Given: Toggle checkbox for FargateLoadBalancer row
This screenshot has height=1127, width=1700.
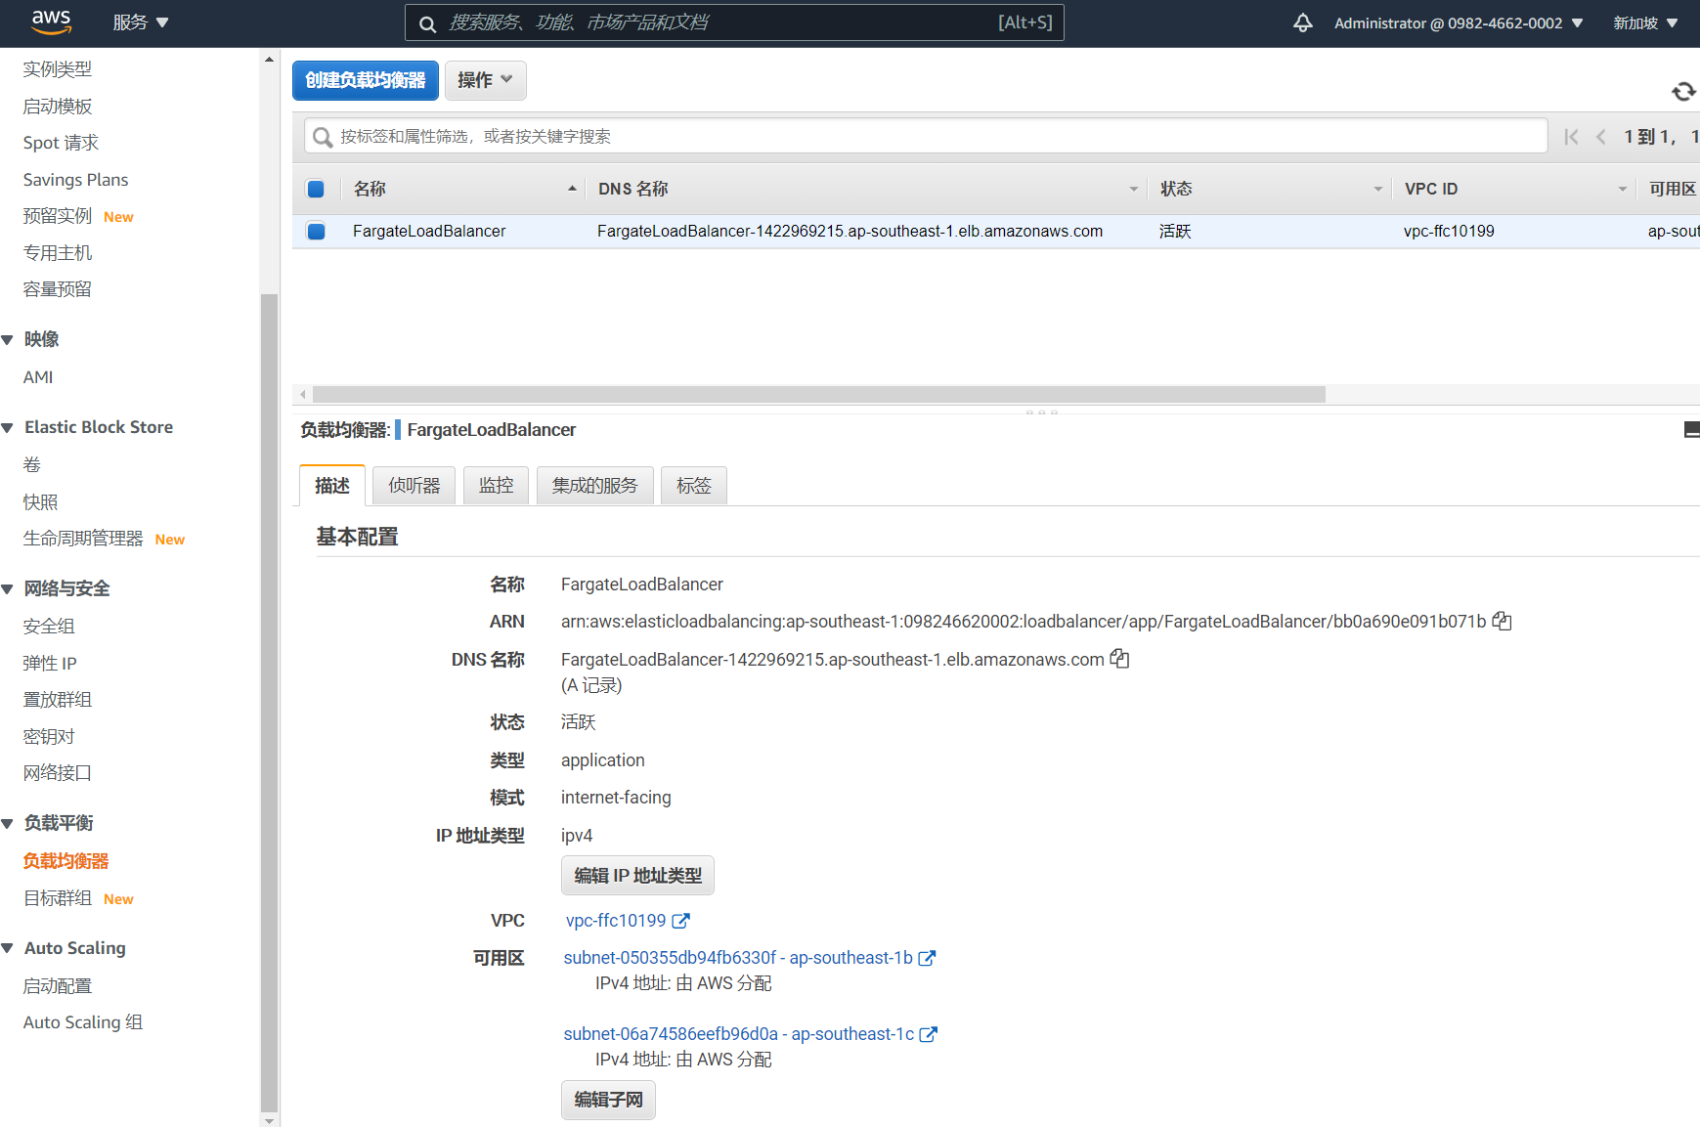Looking at the screenshot, I should [316, 232].
